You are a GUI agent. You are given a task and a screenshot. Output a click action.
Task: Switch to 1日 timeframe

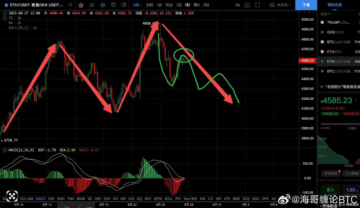178,5
